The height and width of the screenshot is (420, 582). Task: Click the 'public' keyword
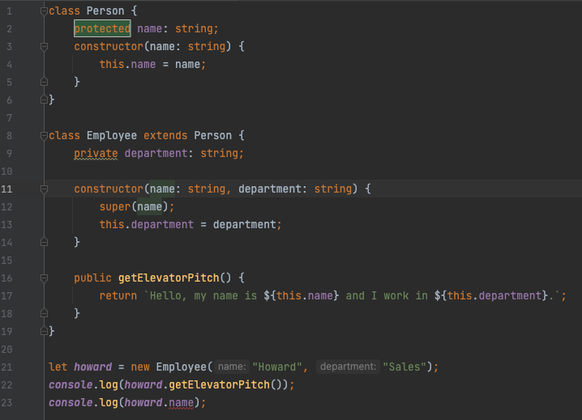[x=92, y=278]
